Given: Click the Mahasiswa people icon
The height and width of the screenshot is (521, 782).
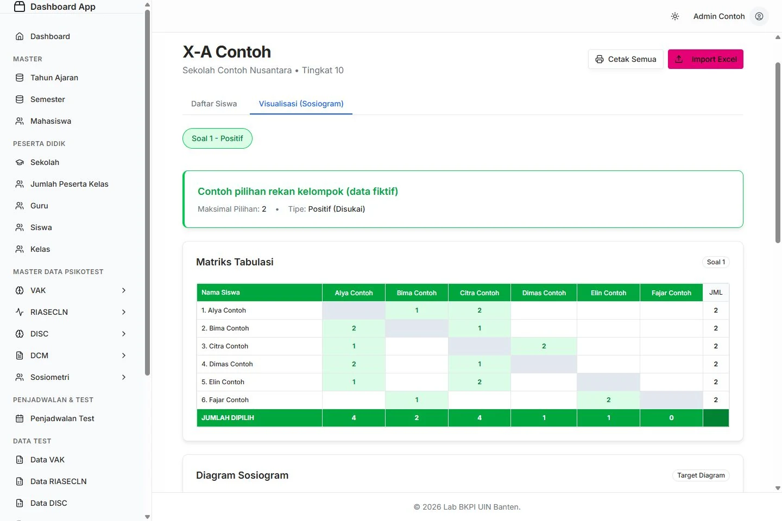Looking at the screenshot, I should [20, 121].
